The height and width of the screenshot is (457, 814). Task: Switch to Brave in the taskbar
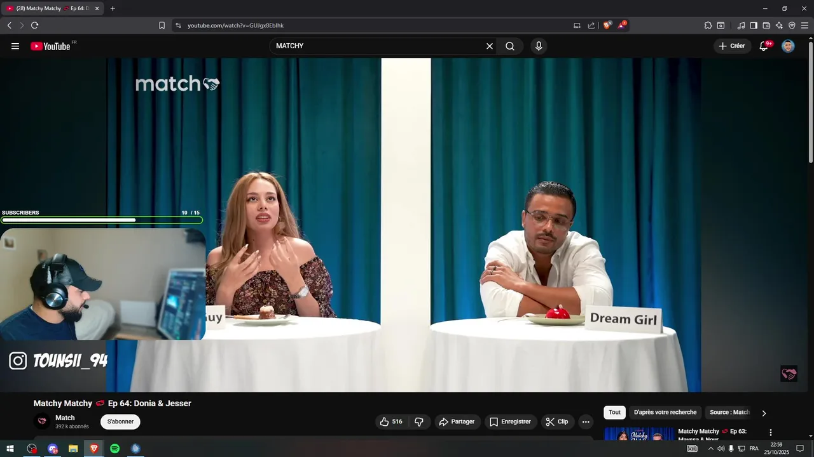pos(94,449)
